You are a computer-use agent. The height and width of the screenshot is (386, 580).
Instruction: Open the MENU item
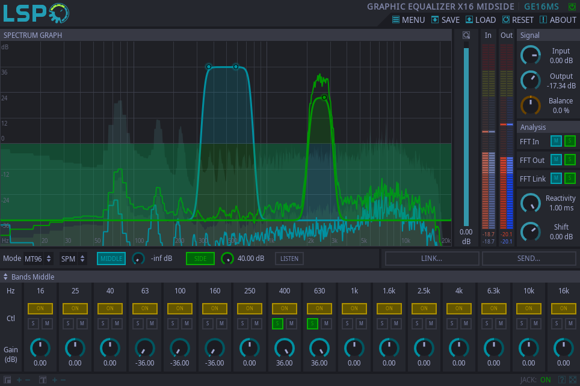point(409,20)
